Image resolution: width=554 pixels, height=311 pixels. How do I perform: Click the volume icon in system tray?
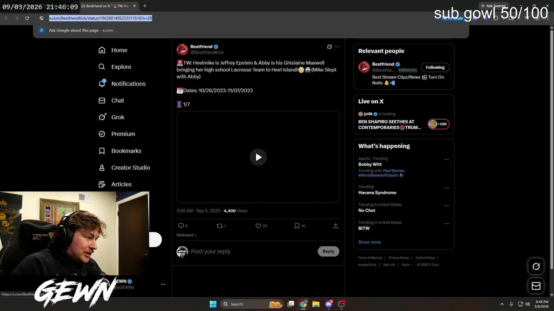coord(527,304)
